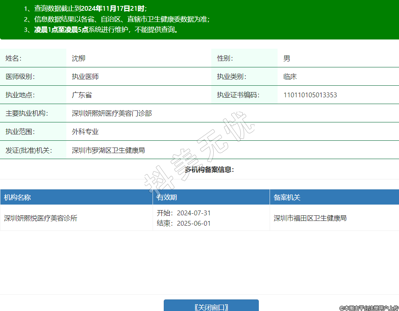
Task: Click the 深圳妍熙悦医疗美容诊所 table cell
Action: [41, 218]
